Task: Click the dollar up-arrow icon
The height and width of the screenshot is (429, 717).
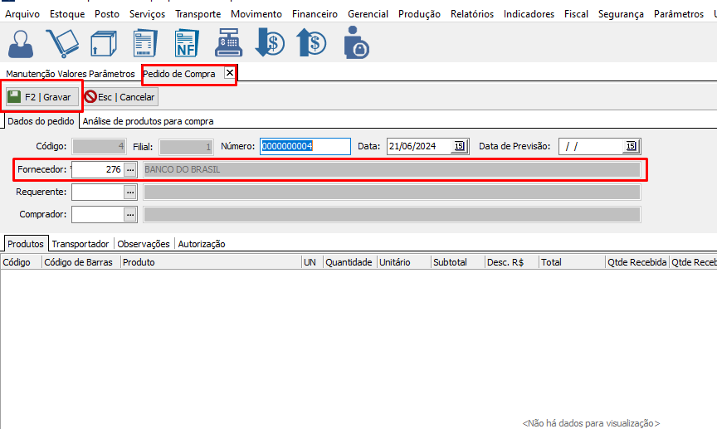Action: [x=311, y=43]
